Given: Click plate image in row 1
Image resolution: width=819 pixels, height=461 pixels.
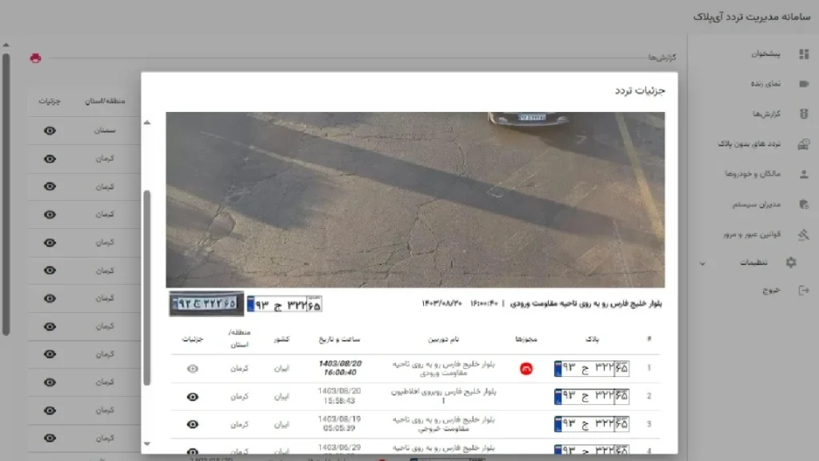Looking at the screenshot, I should [x=591, y=368].
